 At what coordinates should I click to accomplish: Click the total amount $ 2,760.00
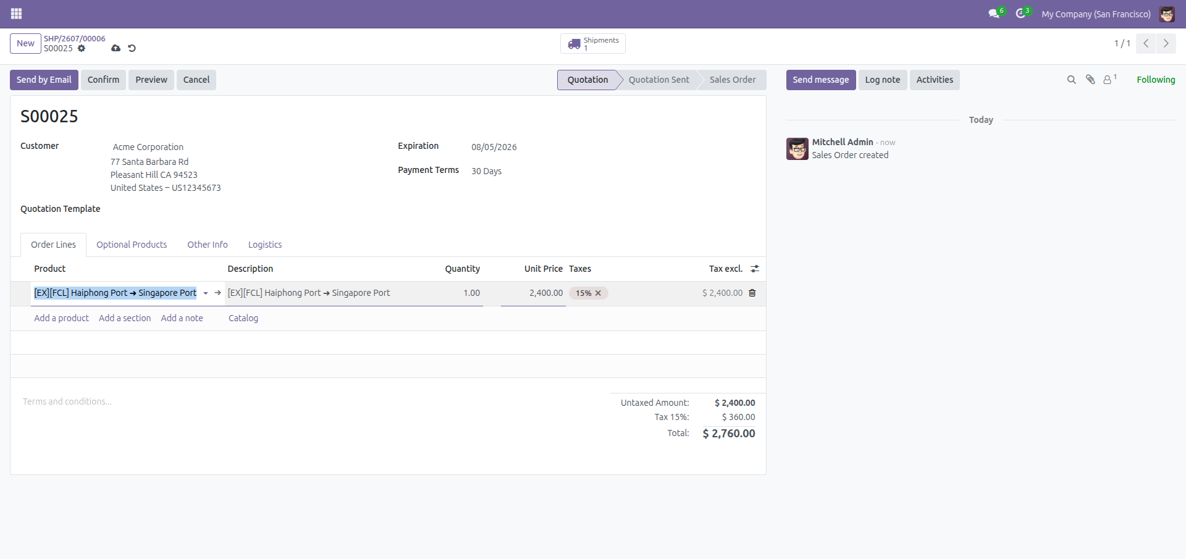(729, 434)
